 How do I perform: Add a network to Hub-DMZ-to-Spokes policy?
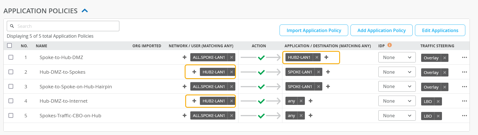tap(194, 72)
